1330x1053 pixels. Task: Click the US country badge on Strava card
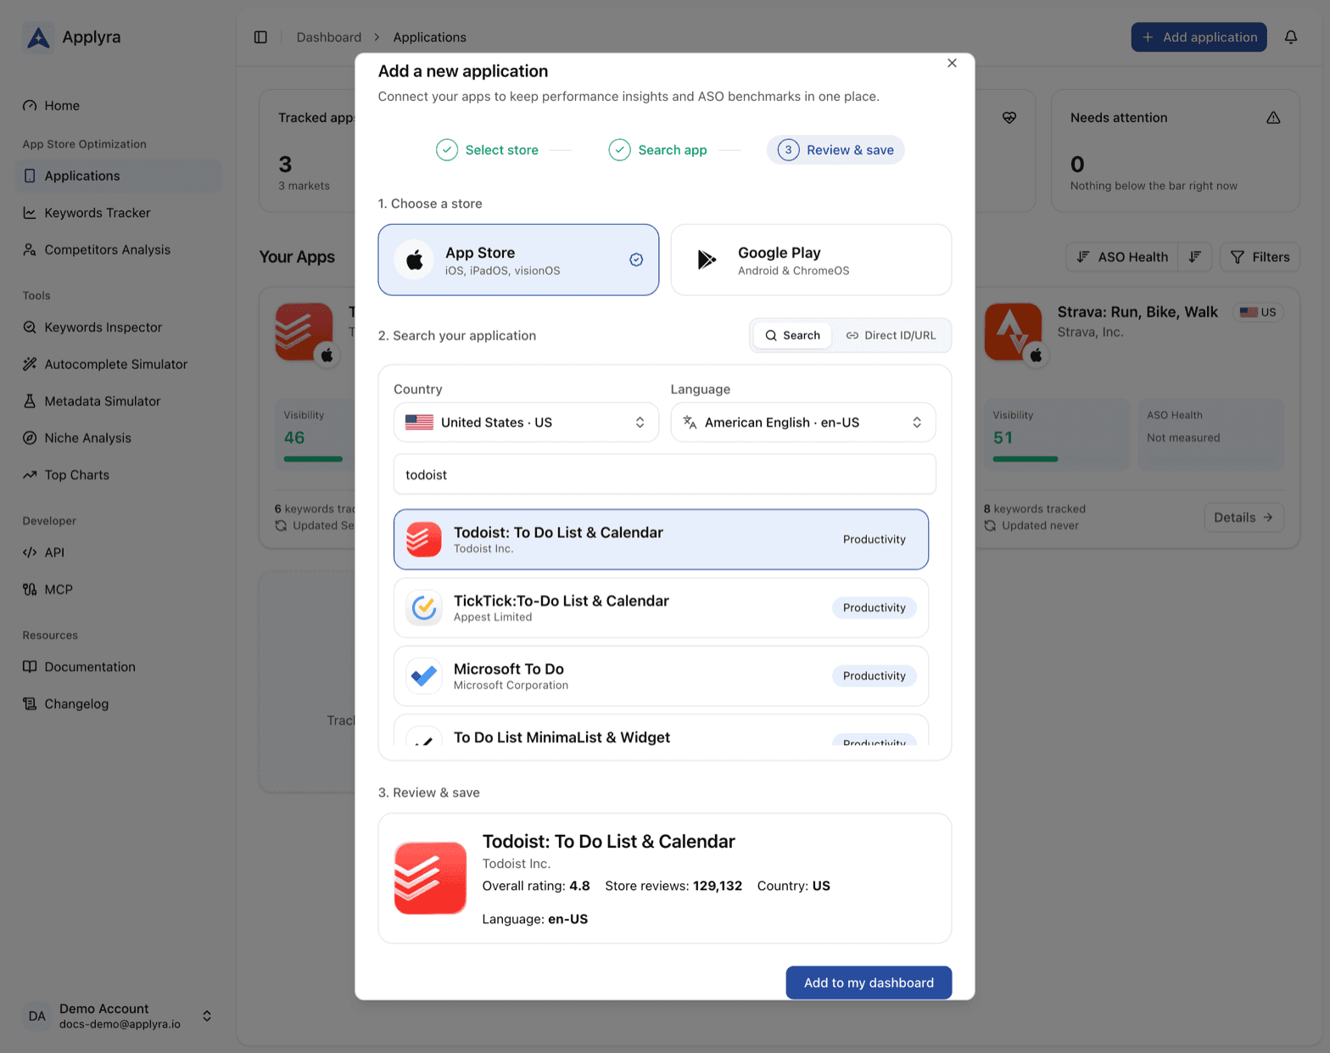pos(1258,312)
